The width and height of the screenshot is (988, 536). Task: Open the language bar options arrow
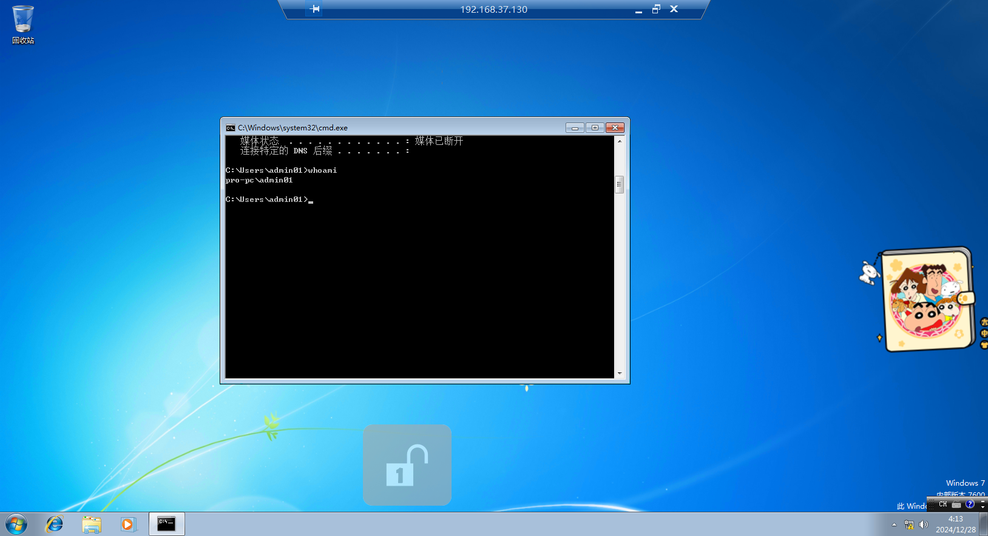pos(983,507)
